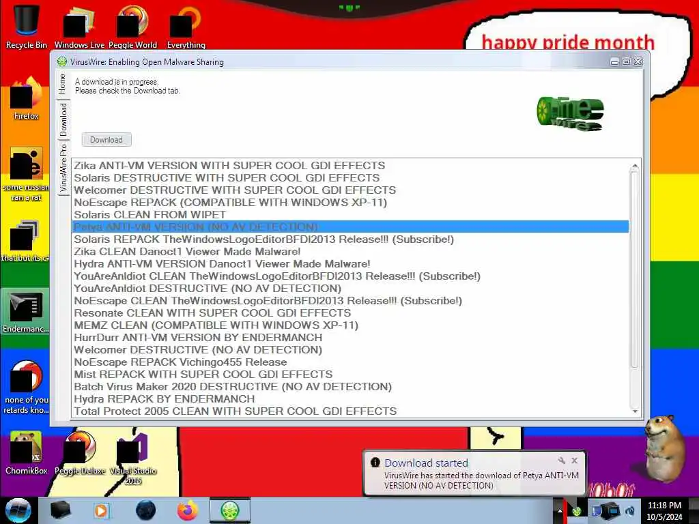Open media player icon in taskbar
699x524 pixels.
point(102,510)
